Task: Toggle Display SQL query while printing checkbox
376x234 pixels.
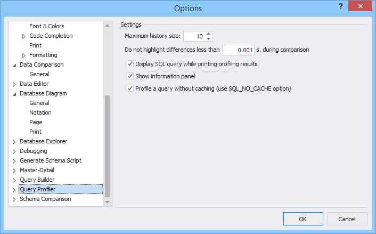Action: tap(130, 64)
